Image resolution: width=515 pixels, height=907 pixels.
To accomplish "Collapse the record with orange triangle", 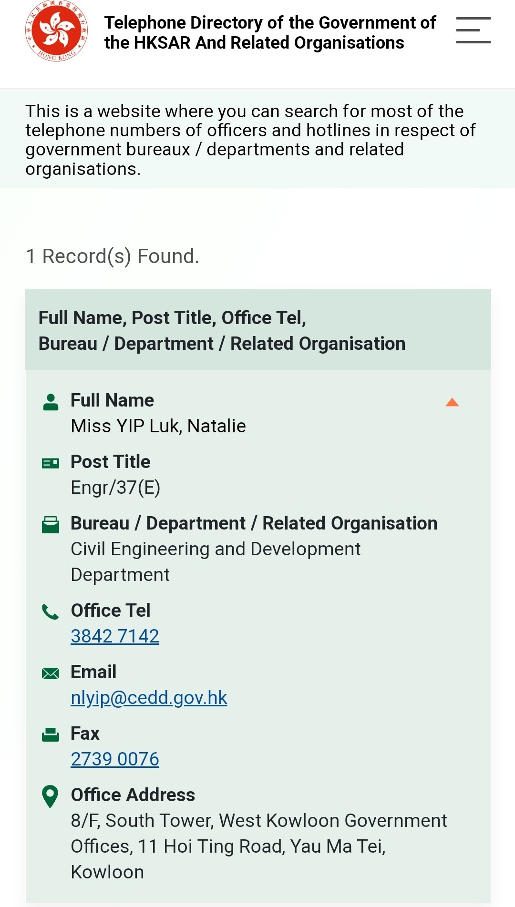I will click(x=452, y=402).
